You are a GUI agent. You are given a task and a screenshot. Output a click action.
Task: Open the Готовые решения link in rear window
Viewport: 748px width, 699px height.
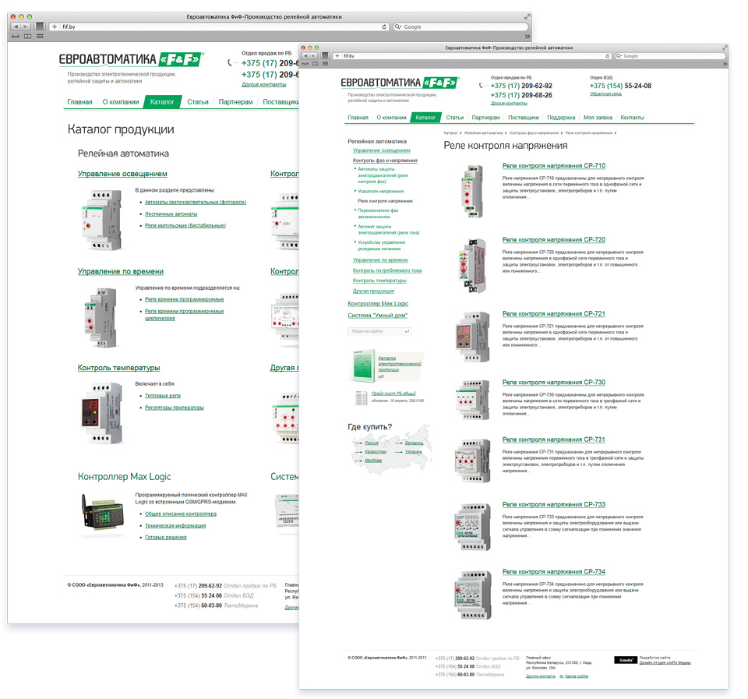(165, 537)
